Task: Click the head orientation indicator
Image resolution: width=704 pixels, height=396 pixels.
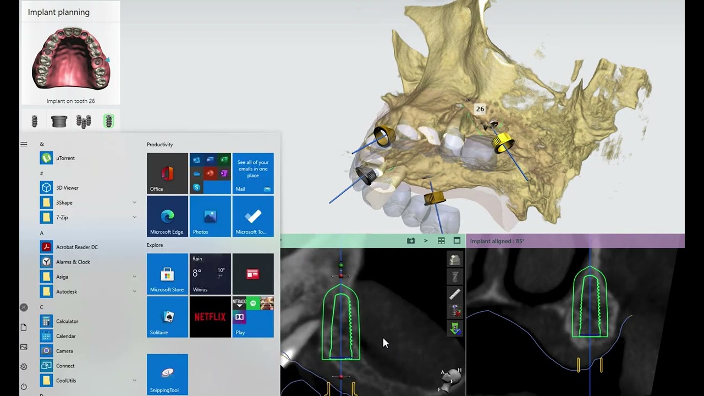Action: point(451,378)
